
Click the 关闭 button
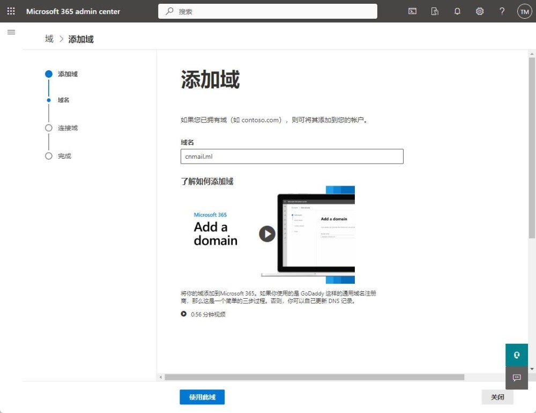pyautogui.click(x=497, y=397)
